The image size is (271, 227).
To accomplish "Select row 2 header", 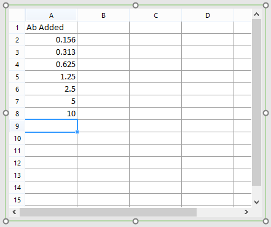I will pos(17,40).
